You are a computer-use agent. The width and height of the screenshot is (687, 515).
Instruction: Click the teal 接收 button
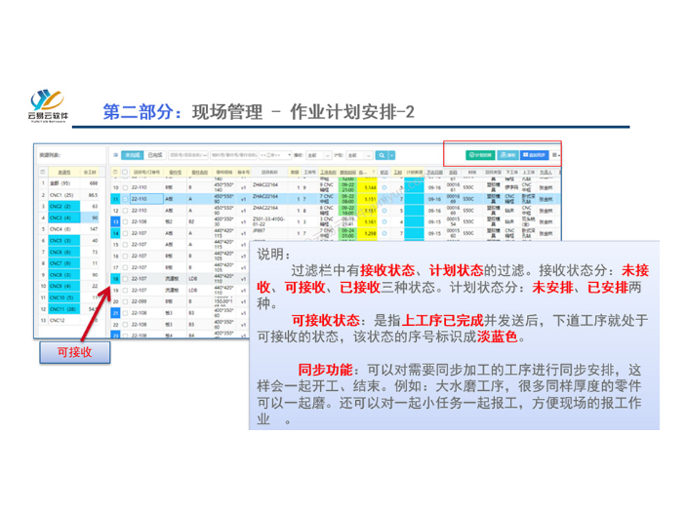pos(508,154)
